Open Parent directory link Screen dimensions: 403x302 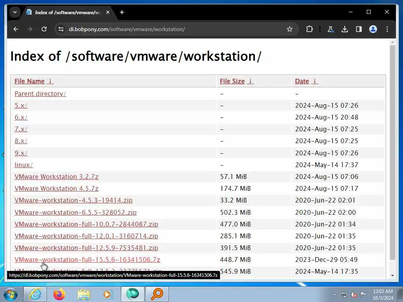click(41, 94)
